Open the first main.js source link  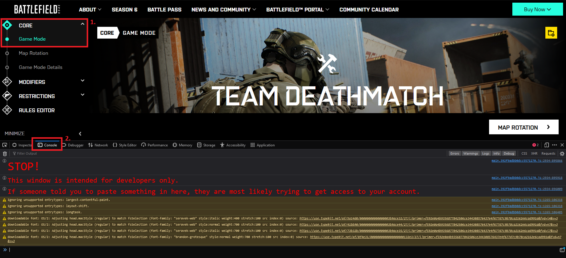click(x=527, y=161)
